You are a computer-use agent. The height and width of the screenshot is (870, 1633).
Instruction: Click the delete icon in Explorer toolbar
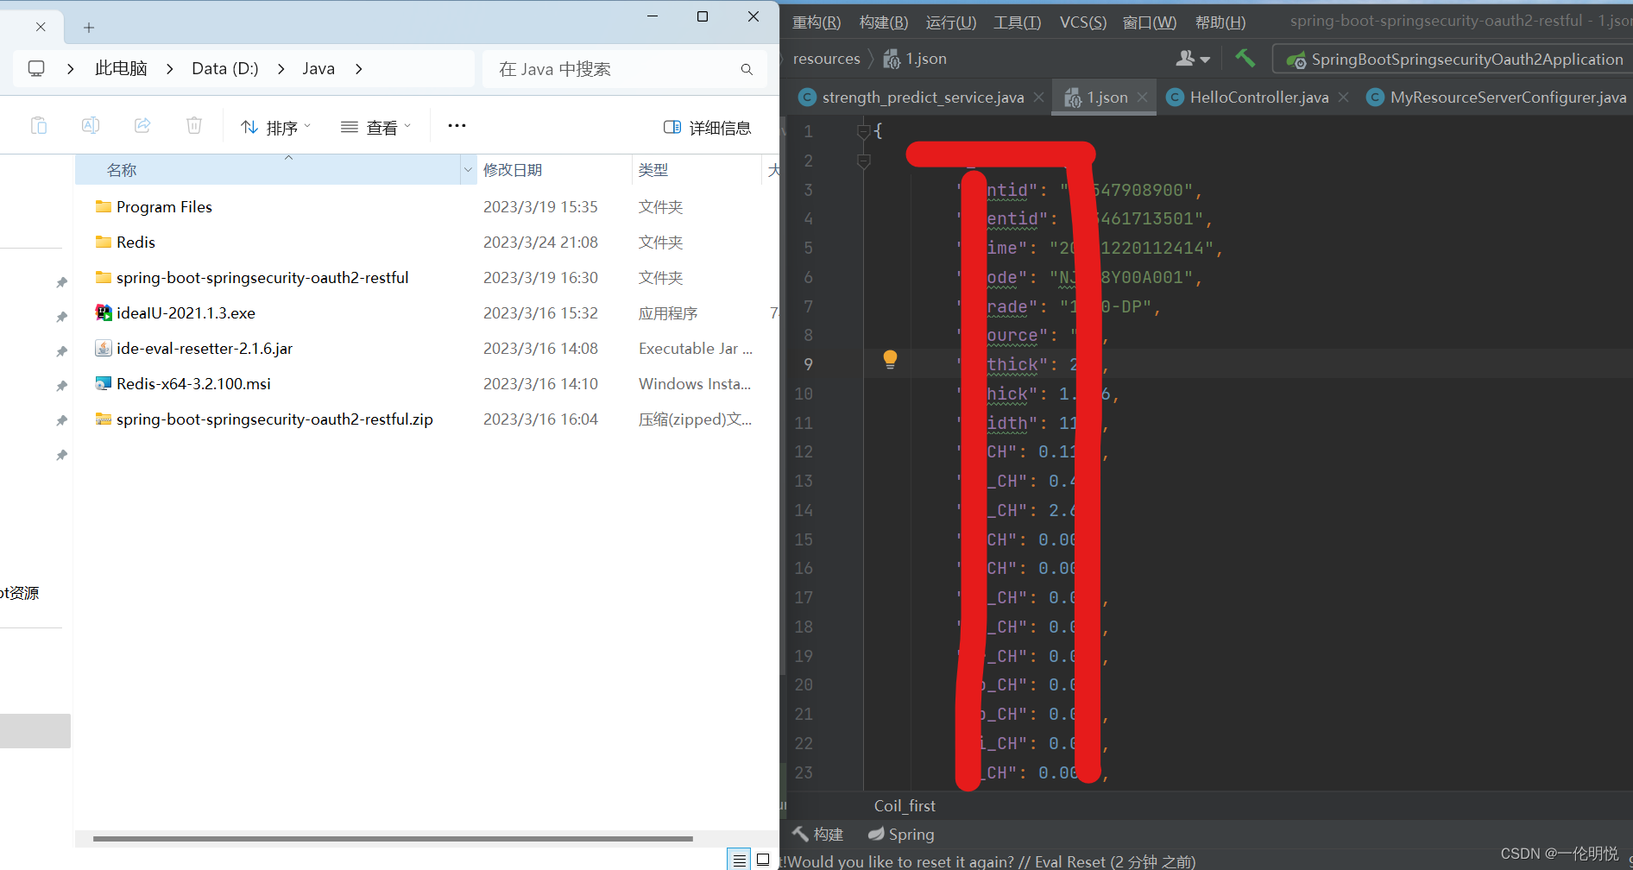[193, 125]
